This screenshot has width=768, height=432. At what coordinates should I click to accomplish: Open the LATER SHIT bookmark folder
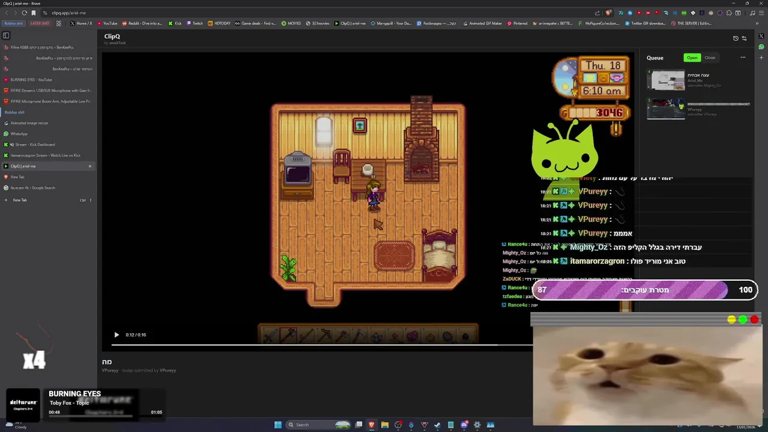coord(40,23)
